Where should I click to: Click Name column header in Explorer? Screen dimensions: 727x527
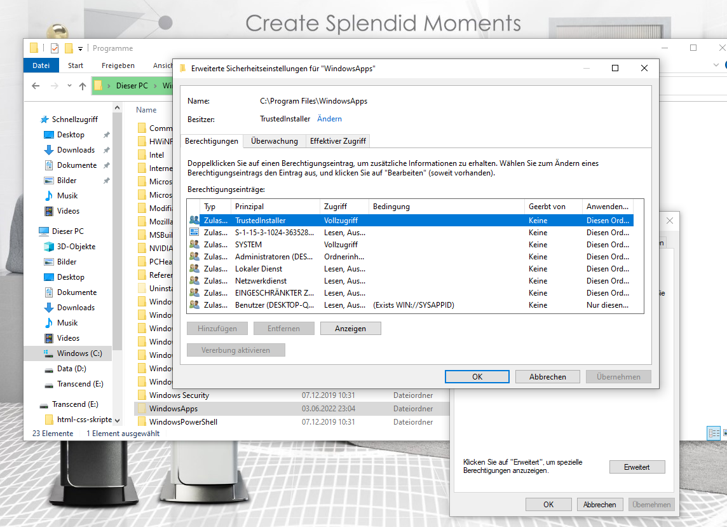[146, 110]
